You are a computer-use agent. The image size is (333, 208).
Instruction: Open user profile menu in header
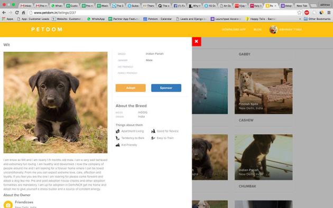pos(285,30)
